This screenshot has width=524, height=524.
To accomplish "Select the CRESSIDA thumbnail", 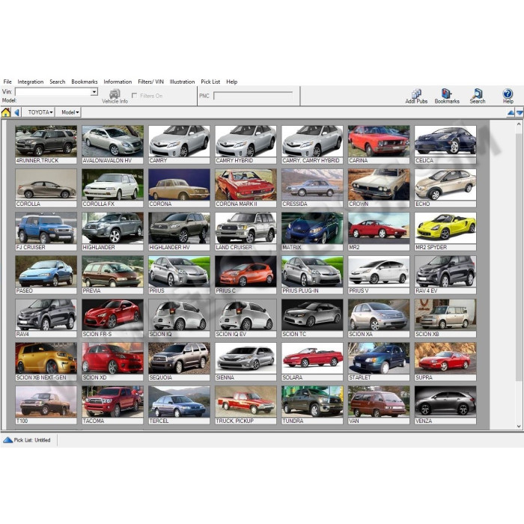I will coord(312,188).
